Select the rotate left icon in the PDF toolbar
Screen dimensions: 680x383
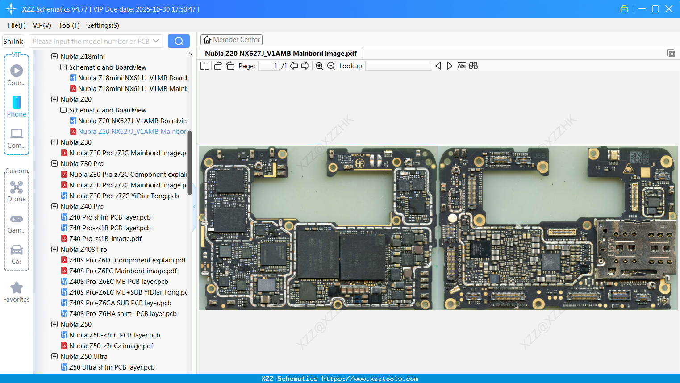[218, 66]
